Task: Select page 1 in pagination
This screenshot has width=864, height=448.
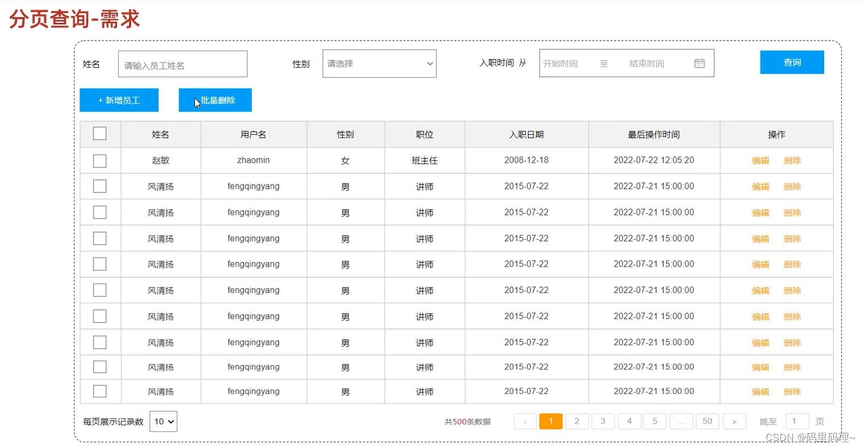Action: click(551, 421)
